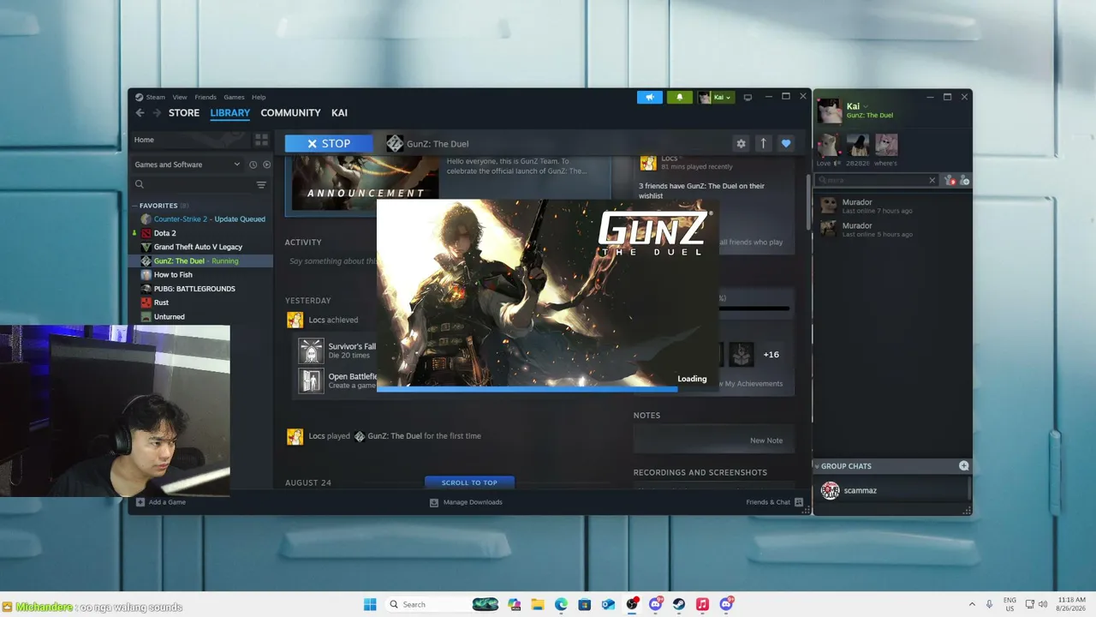Click the recent games clock icon
This screenshot has height=617, width=1096.
(x=253, y=165)
